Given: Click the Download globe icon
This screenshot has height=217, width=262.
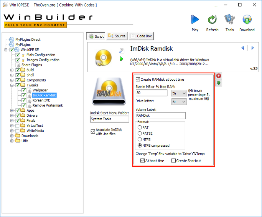Looking at the screenshot, I should 247,20.
